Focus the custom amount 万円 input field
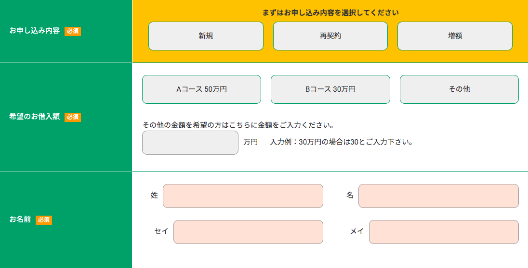 pos(190,143)
